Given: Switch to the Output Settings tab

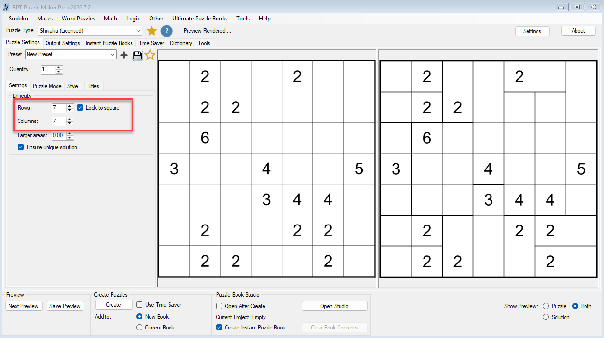Looking at the screenshot, I should pos(63,43).
